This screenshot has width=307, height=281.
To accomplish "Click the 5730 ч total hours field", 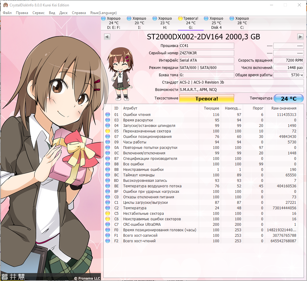I will coord(288,75).
